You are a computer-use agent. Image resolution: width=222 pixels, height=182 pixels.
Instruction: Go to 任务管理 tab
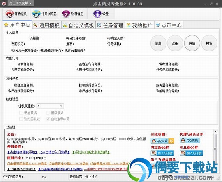point(110,25)
